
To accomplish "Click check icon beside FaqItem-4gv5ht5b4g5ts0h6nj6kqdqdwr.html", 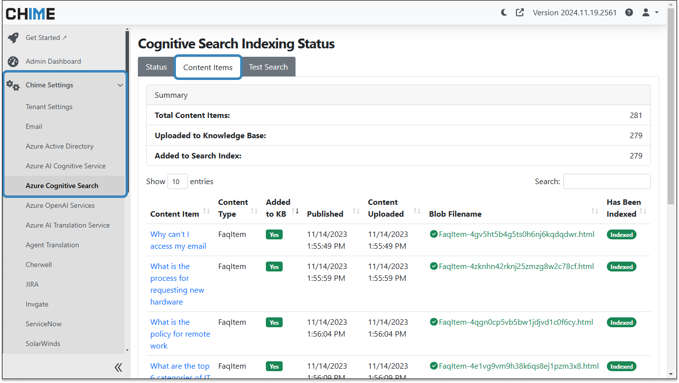I will 433,234.
